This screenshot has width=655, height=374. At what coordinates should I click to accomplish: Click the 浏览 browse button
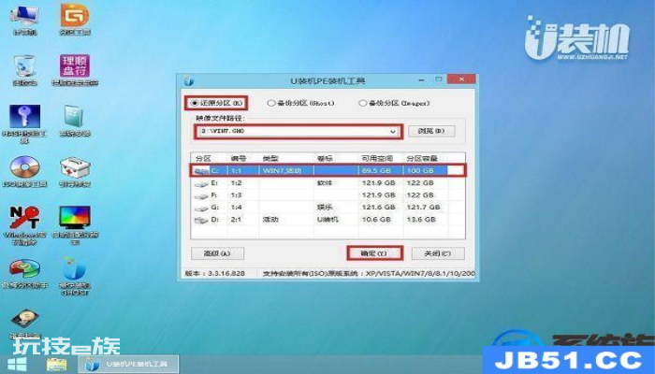(431, 131)
